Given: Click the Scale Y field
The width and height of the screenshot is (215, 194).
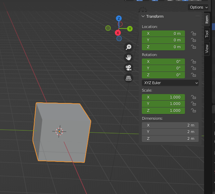Looking at the screenshot, I should (163, 104).
